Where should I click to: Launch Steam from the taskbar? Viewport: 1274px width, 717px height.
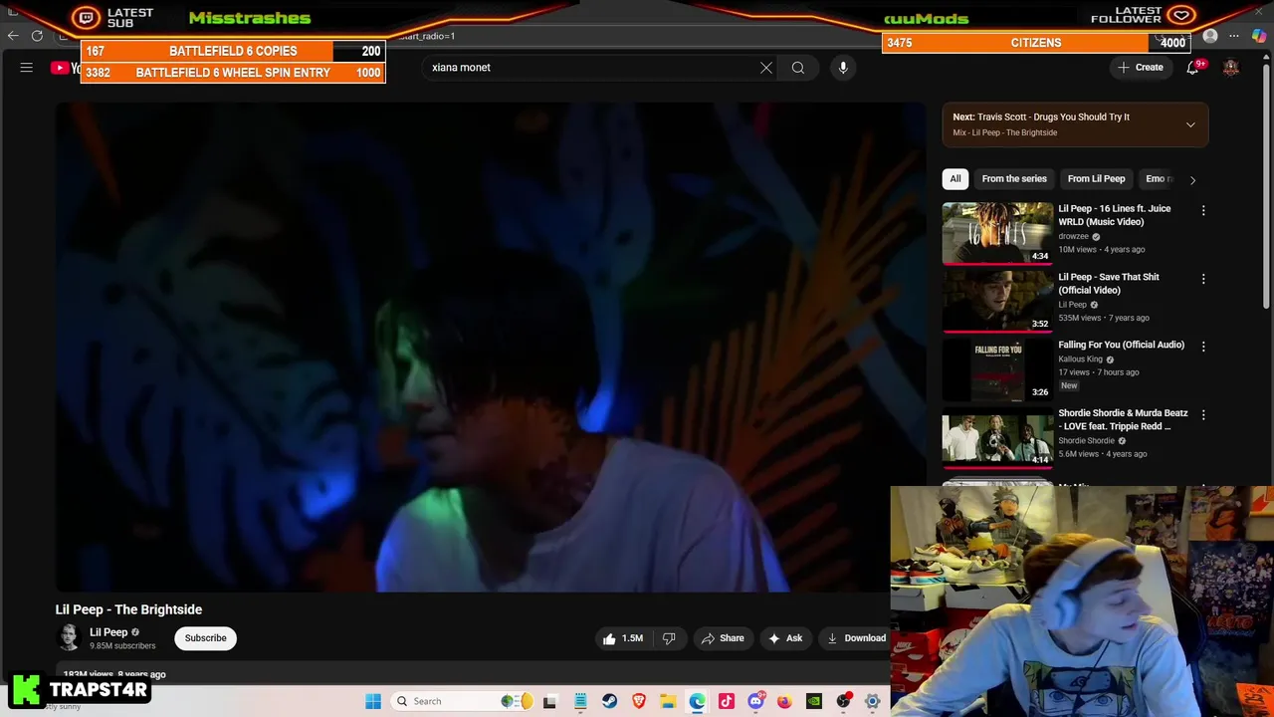coord(609,701)
